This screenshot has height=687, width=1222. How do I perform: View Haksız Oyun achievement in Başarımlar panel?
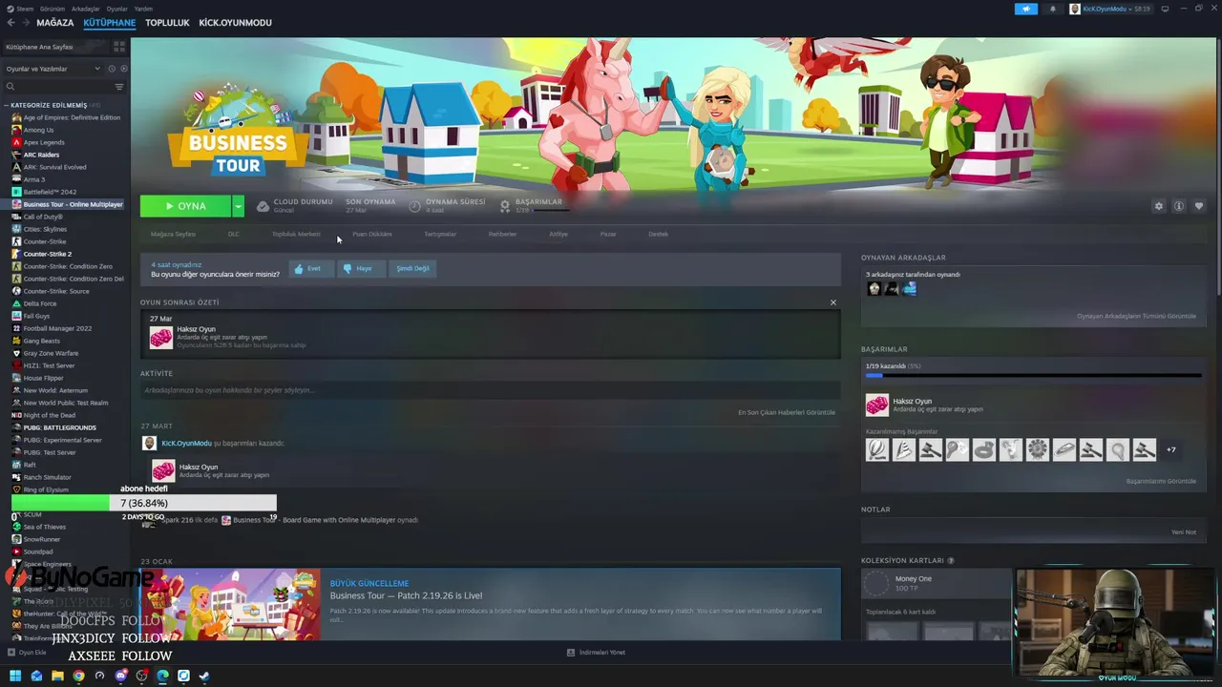[1033, 406]
